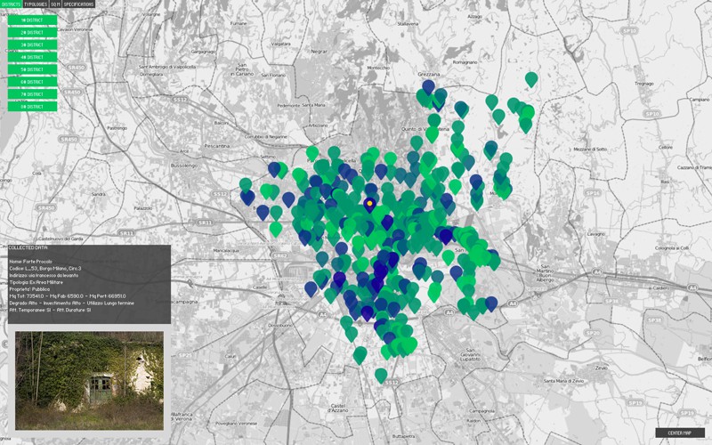Click the SP16 road shield
The width and height of the screenshot is (712, 445).
pos(592,193)
